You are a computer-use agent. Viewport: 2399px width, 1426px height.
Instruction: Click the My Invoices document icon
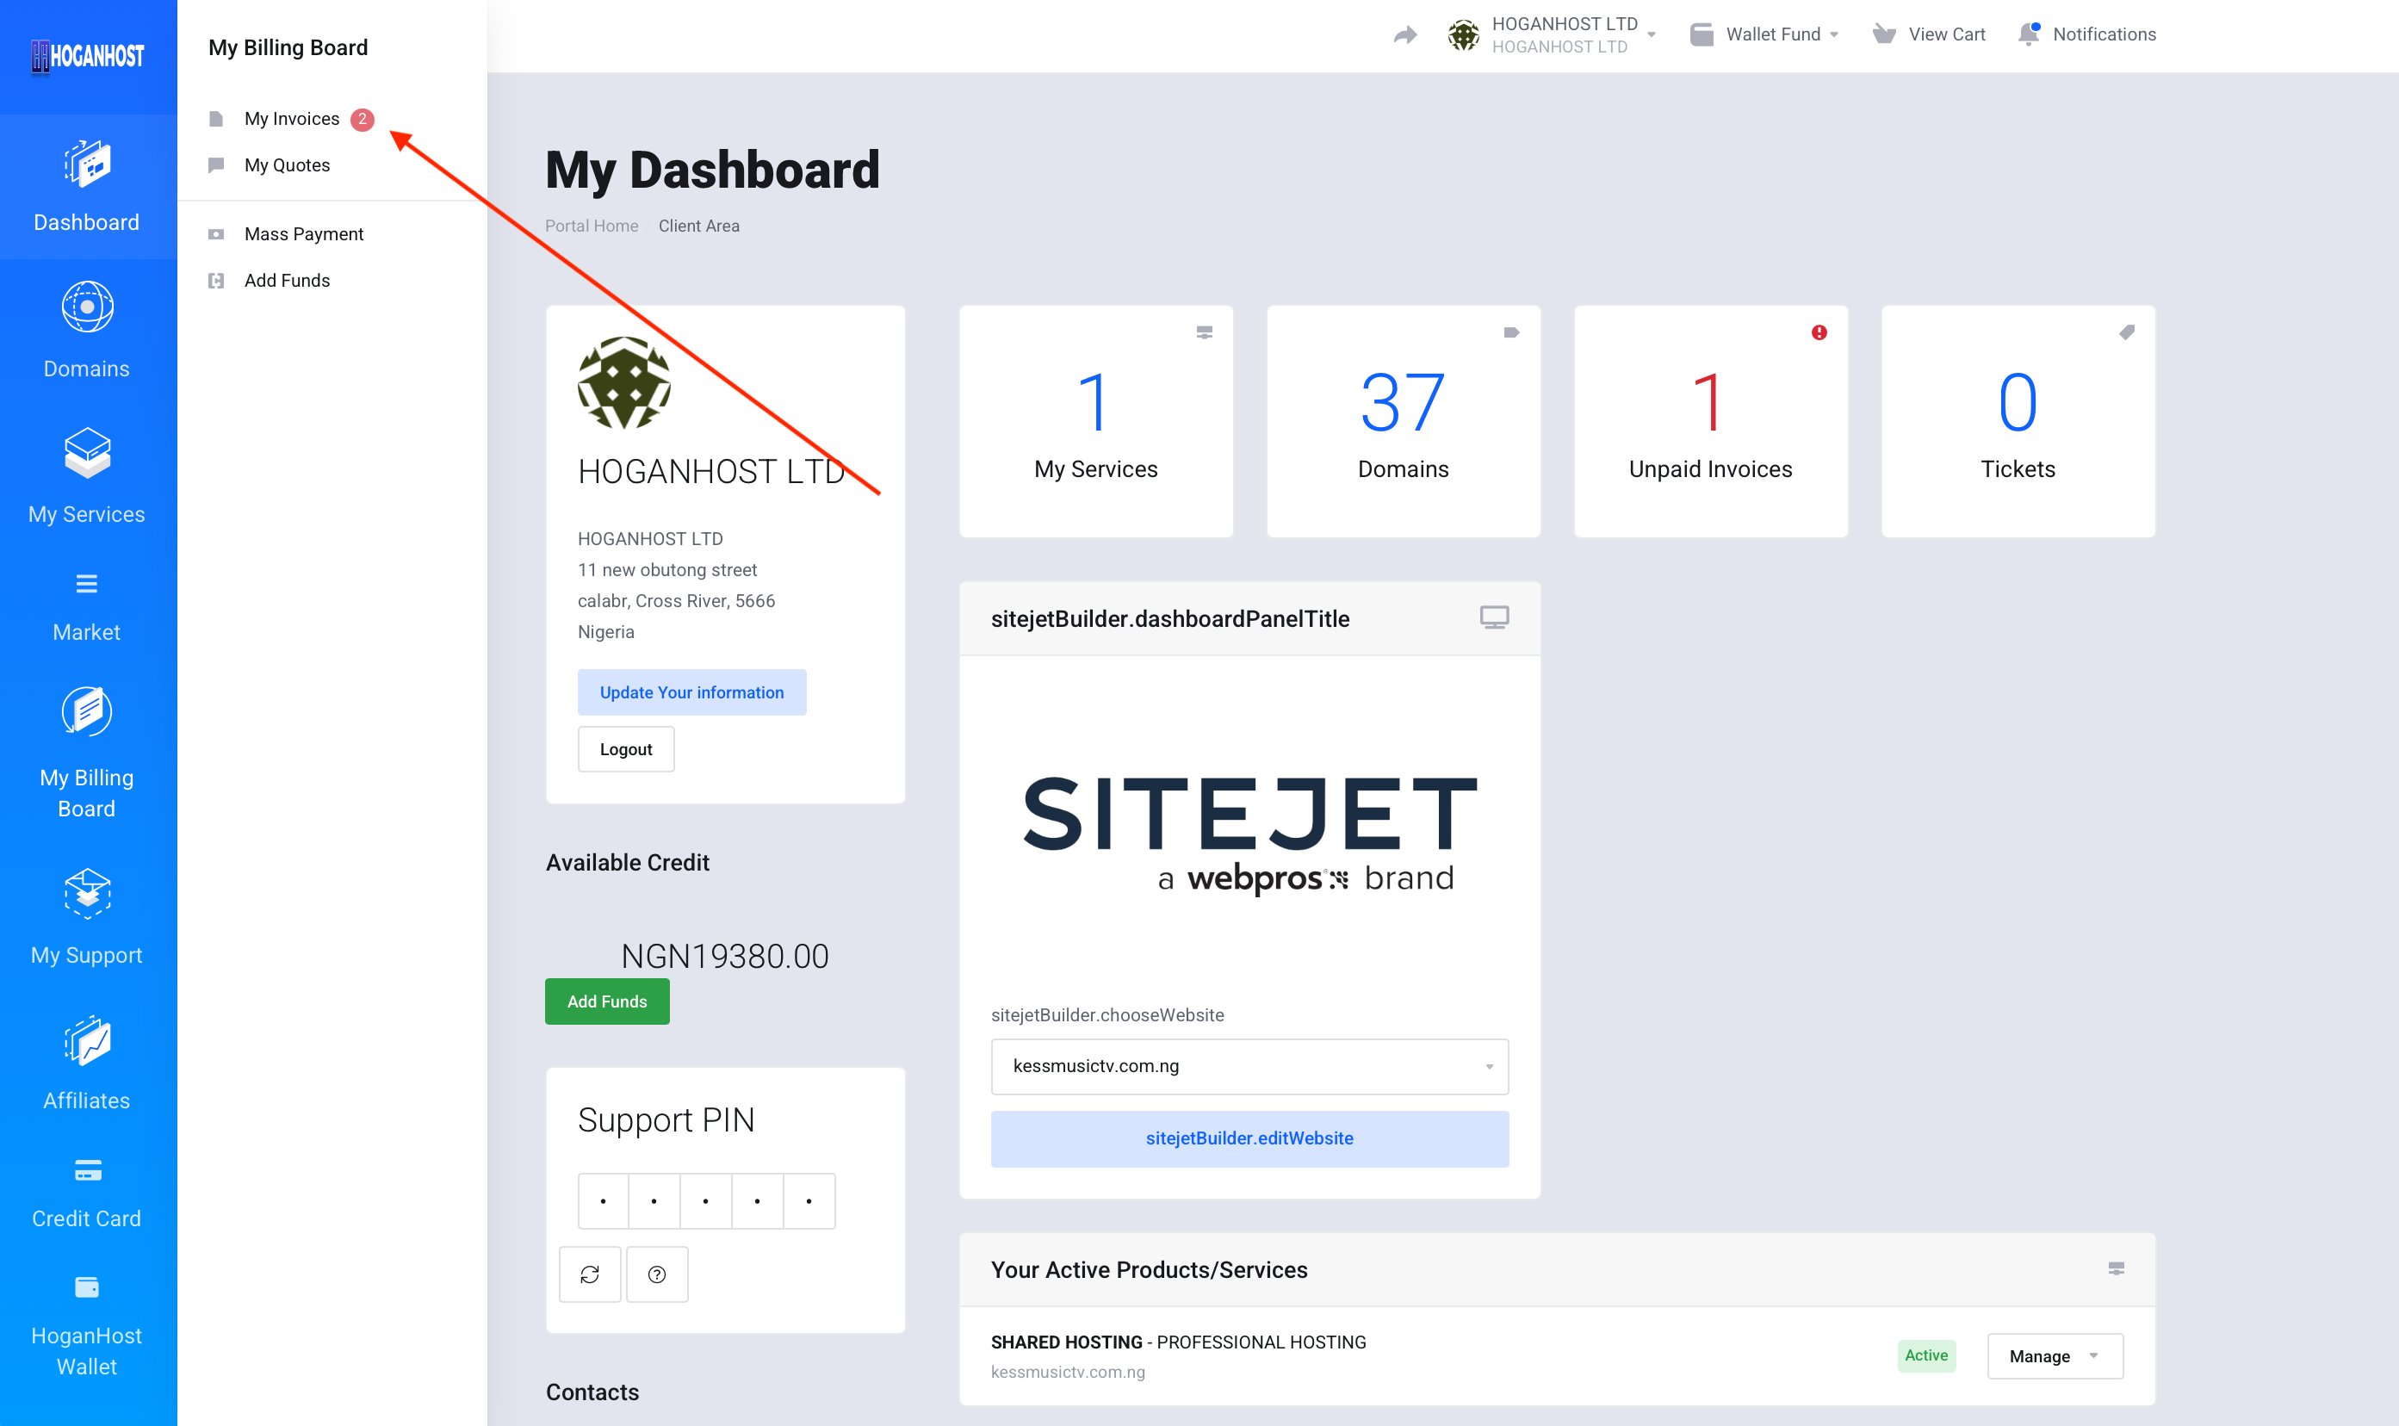click(x=216, y=119)
